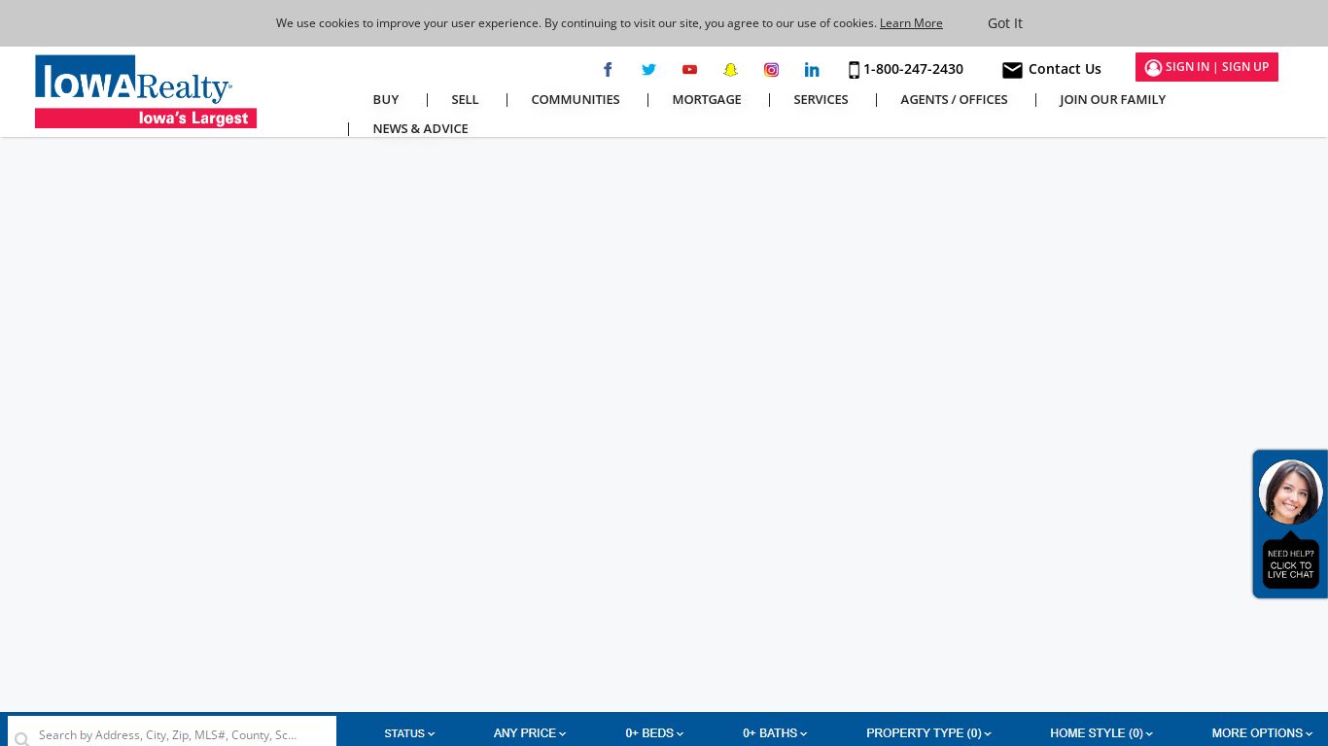
Task: Click the Iowa Realty logo
Action: tap(146, 91)
